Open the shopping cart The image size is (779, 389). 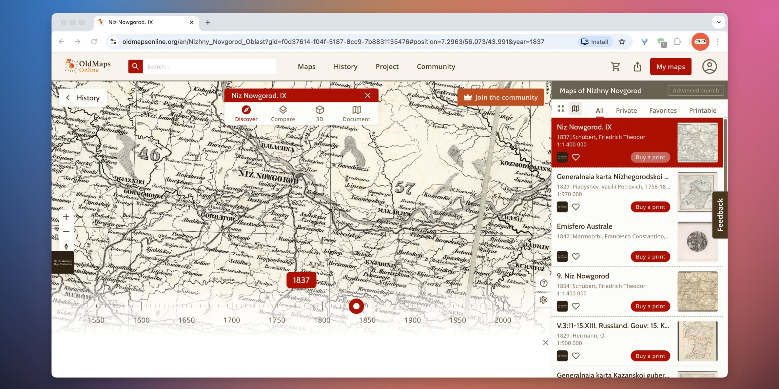coord(615,66)
